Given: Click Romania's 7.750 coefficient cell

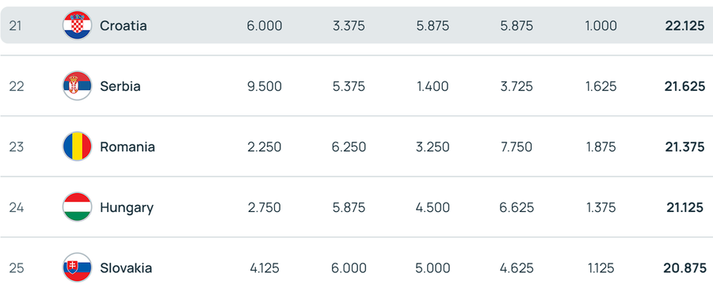Looking at the screenshot, I should [517, 147].
